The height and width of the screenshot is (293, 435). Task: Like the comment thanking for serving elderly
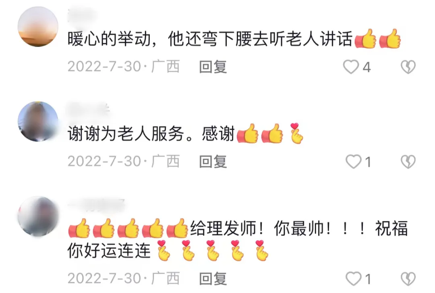pyautogui.click(x=354, y=162)
